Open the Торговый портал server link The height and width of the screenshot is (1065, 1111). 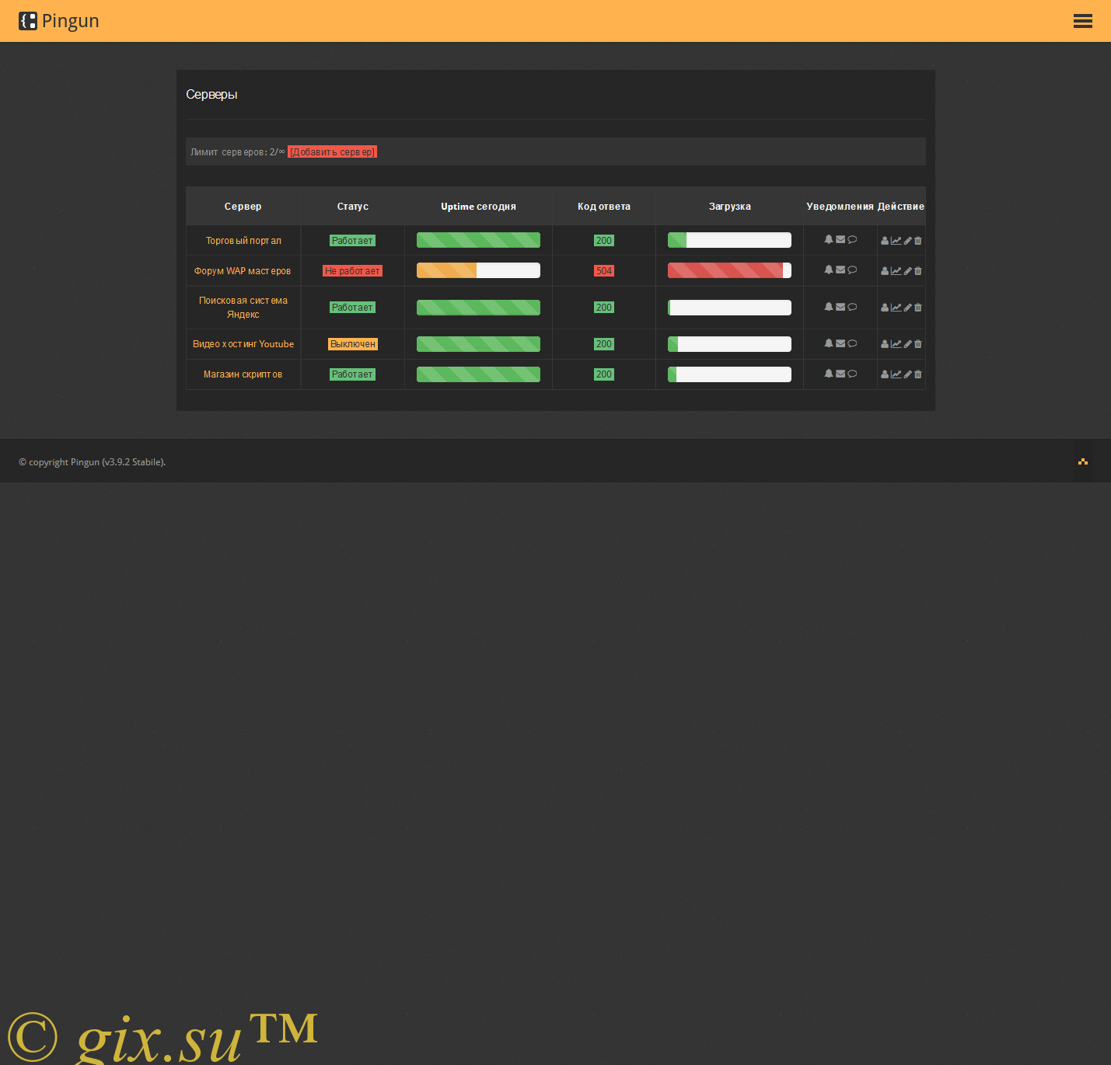coord(243,241)
